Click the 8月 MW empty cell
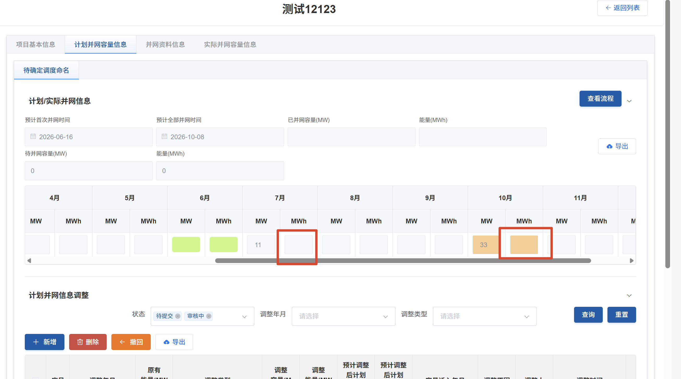 point(336,245)
